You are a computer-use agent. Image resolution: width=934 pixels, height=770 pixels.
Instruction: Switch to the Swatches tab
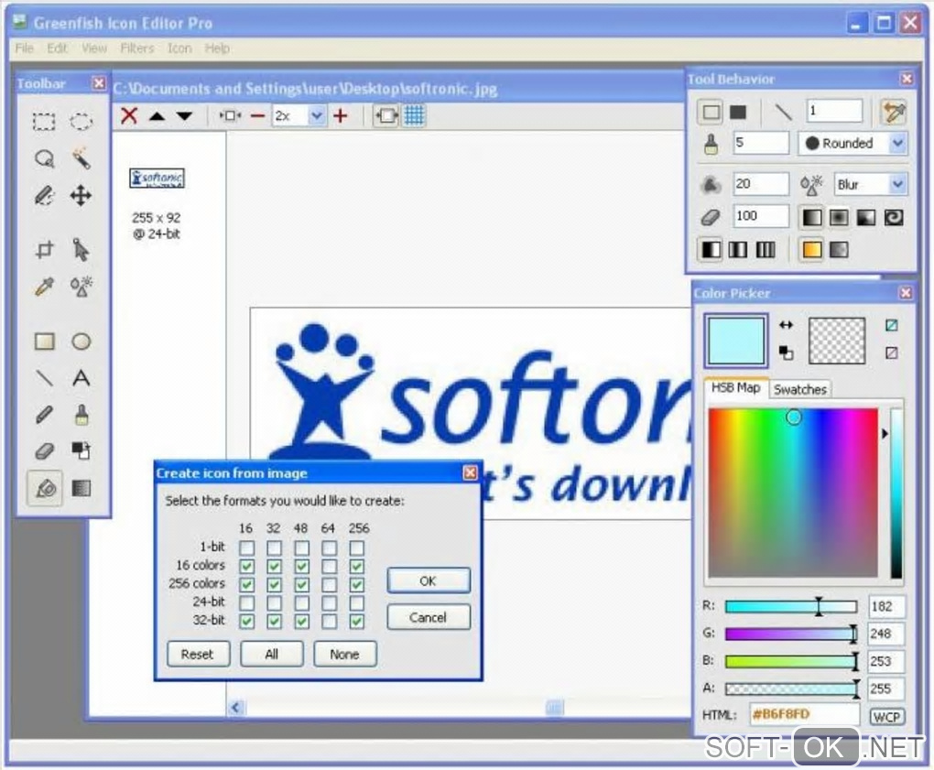[x=800, y=389]
